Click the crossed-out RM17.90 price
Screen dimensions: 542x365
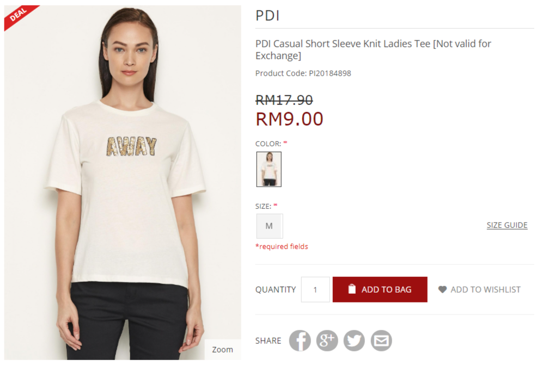coord(284,100)
